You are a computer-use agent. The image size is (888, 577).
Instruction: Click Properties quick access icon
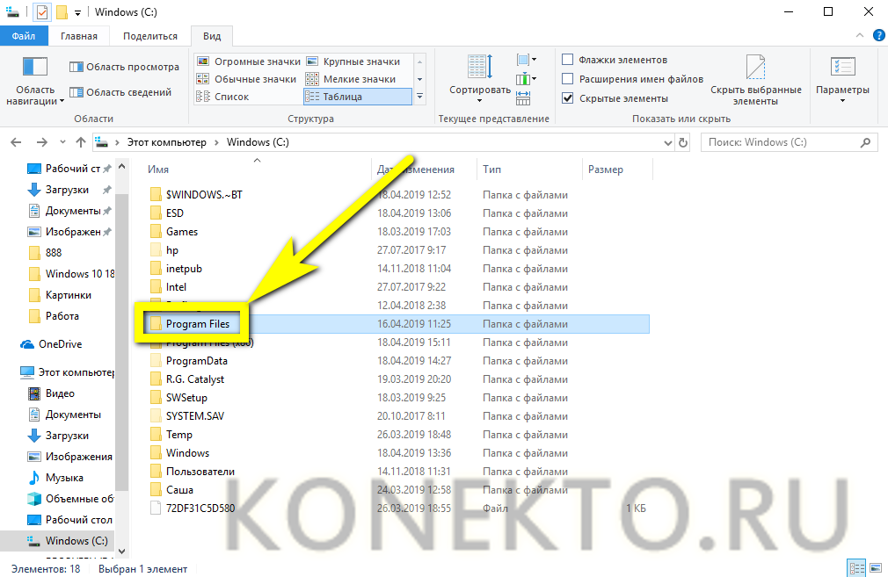[x=42, y=12]
